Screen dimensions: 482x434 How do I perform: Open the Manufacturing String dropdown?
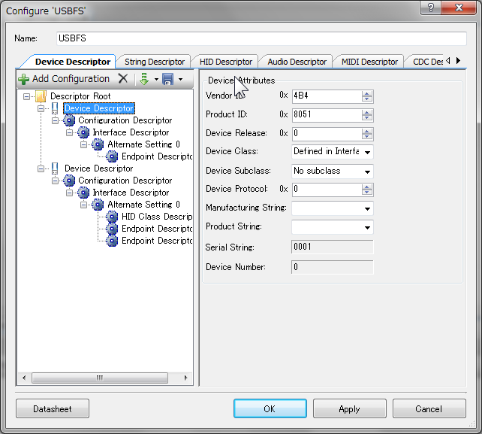(367, 209)
